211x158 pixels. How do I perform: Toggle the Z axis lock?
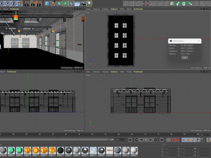click(x=14, y=4)
